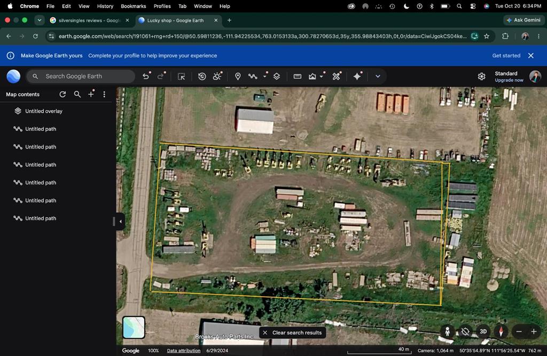Image resolution: width=547 pixels, height=356 pixels.
Task: Open the Window menu
Action: click(202, 6)
